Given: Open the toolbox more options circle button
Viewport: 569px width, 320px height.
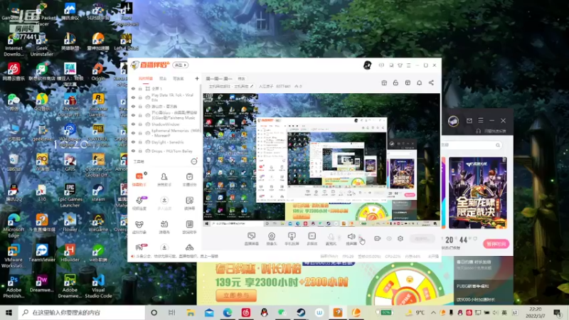Looking at the screenshot, I should [194, 161].
